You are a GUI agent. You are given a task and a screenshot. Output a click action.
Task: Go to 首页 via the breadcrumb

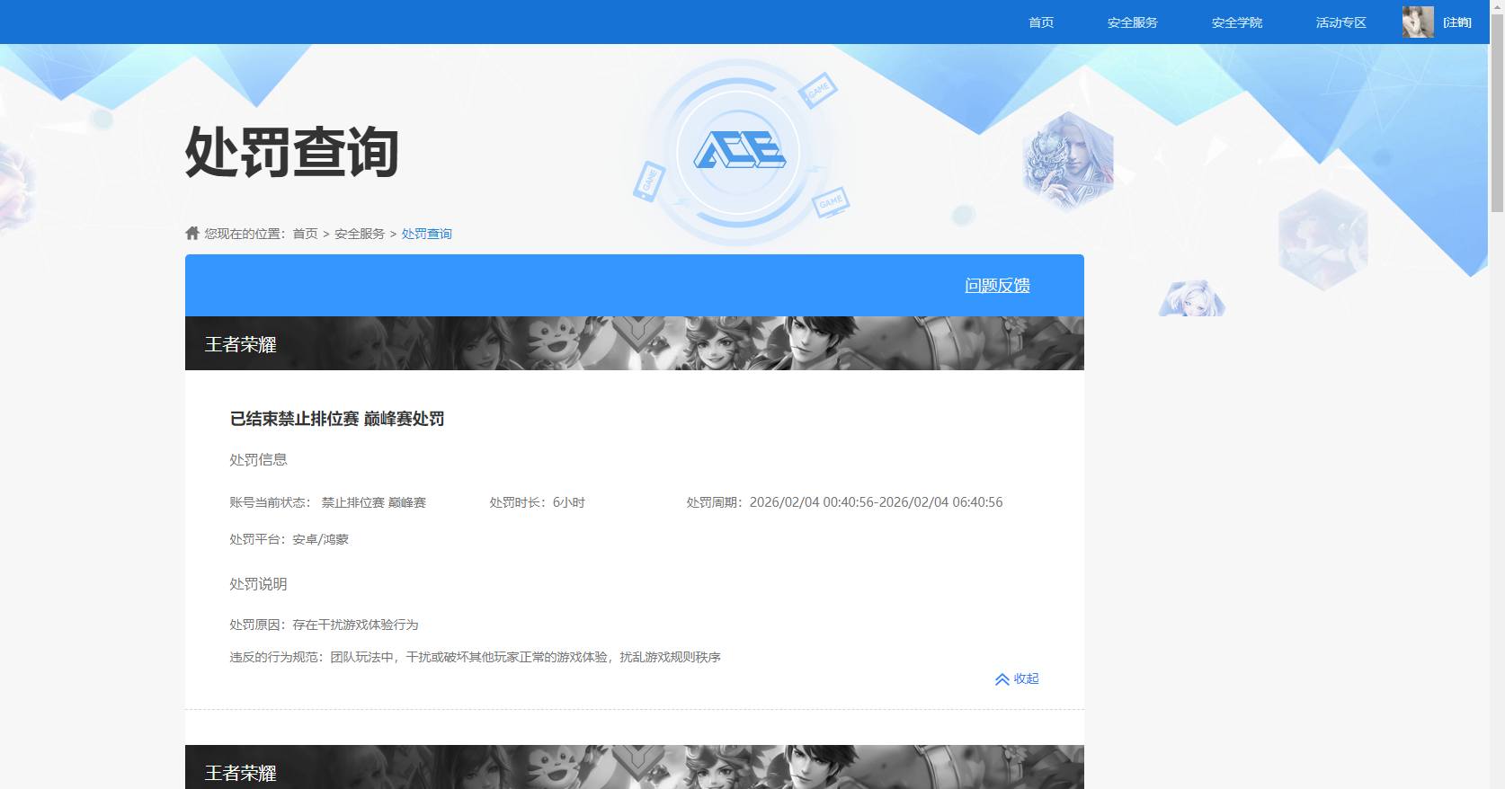306,234
